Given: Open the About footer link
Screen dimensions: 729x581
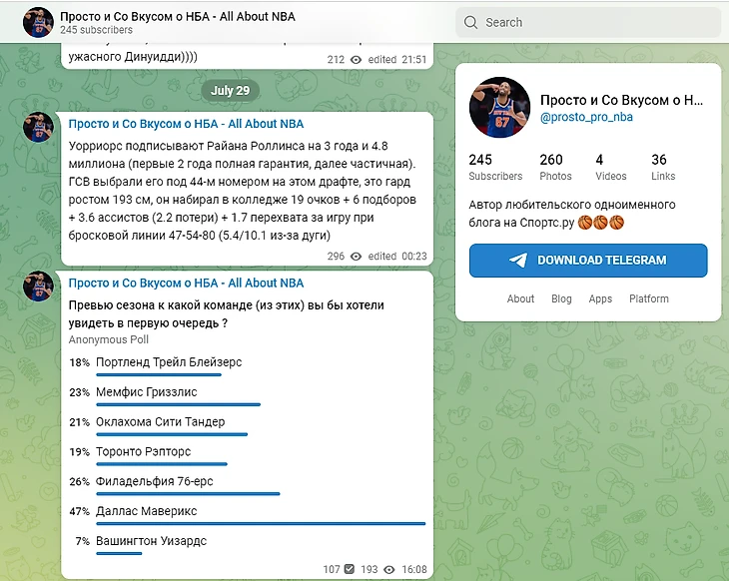Looking at the screenshot, I should 520,298.
